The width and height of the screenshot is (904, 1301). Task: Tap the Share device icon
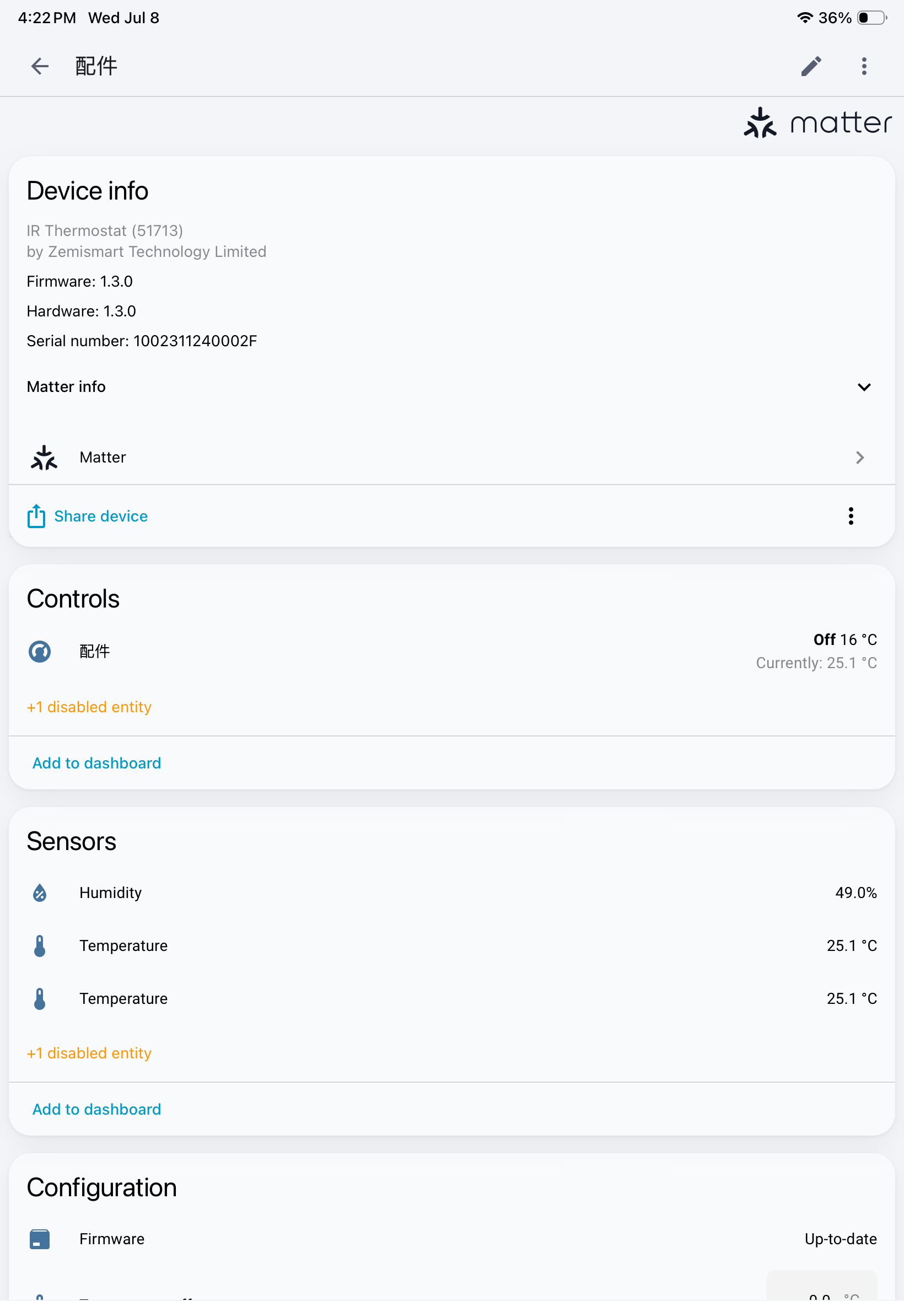click(36, 516)
